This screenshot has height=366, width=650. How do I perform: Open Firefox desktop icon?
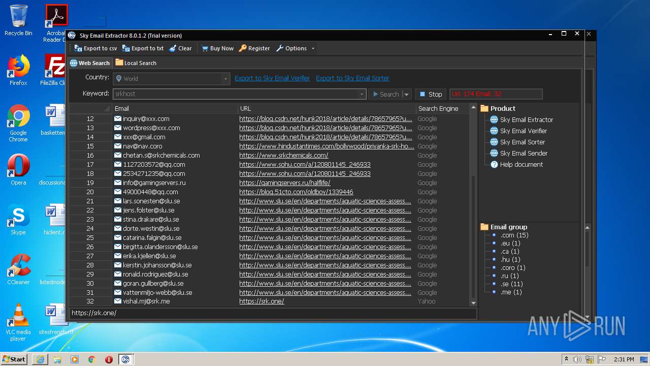coord(18,70)
